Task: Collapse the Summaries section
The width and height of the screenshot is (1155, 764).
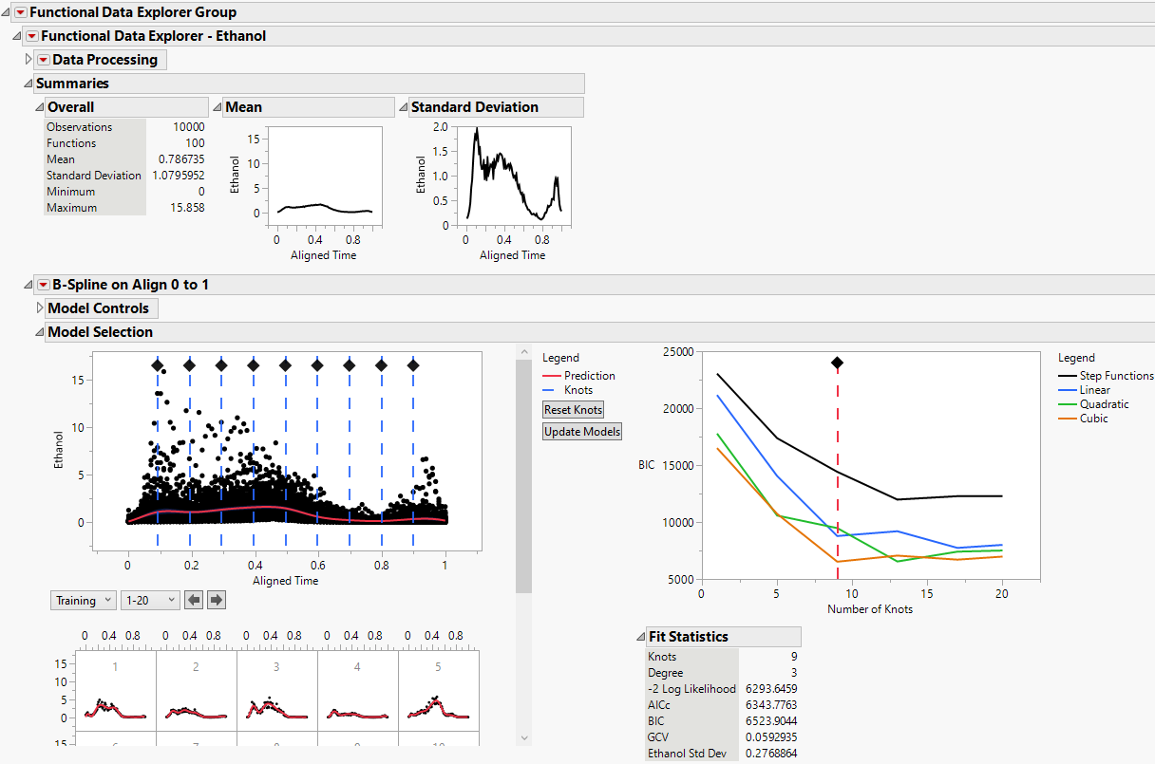Action: pos(26,83)
